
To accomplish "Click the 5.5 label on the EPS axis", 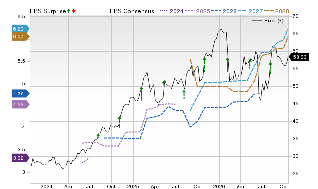I will tap(21, 61).
